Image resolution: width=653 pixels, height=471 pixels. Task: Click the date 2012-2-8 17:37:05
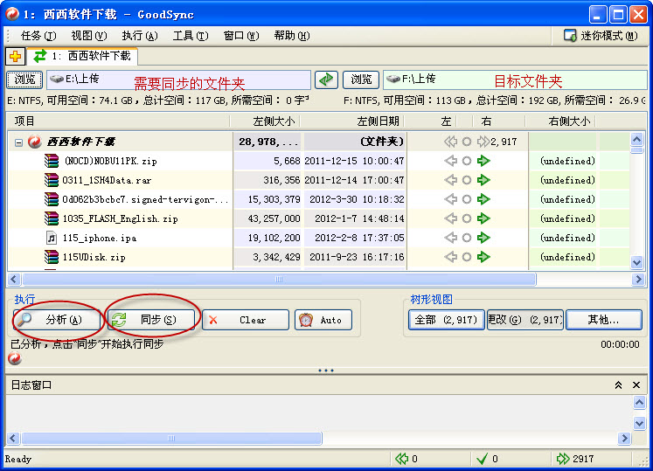tap(359, 238)
